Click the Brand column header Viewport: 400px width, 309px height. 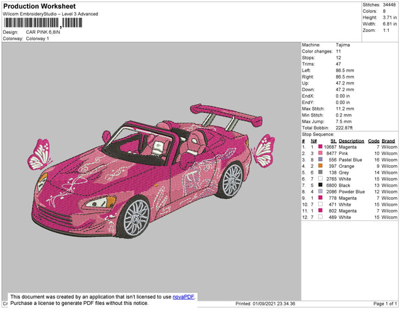coord(389,141)
